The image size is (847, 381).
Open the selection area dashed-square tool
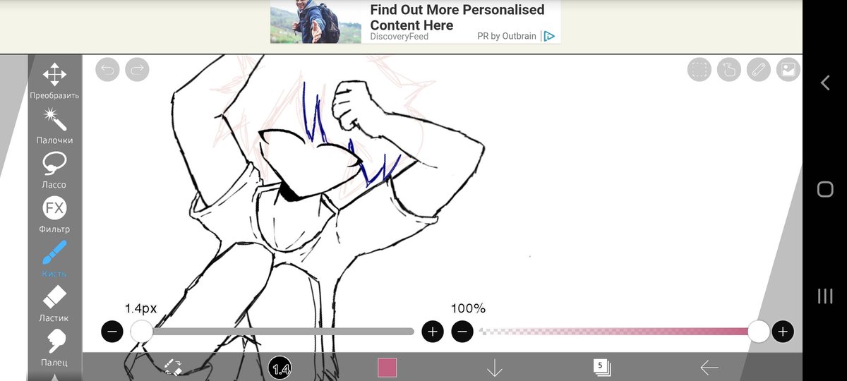699,69
